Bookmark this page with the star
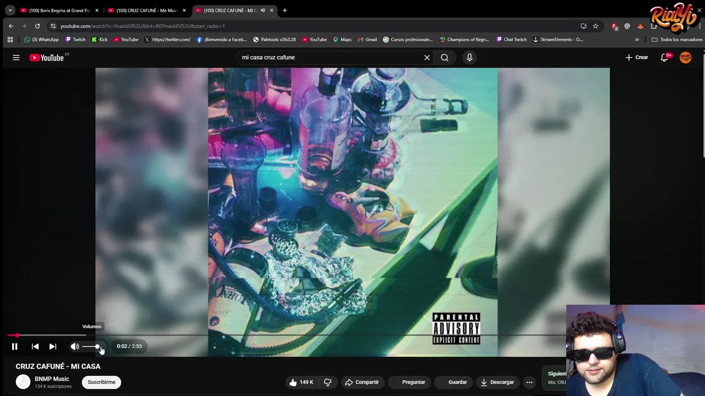 [595, 26]
